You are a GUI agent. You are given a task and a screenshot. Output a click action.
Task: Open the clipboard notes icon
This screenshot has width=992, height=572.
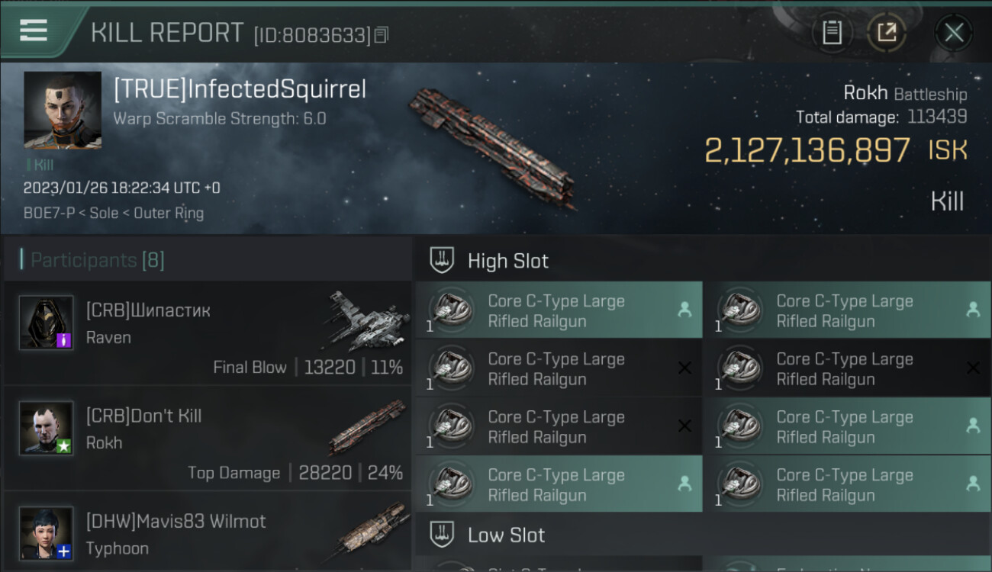(x=832, y=33)
